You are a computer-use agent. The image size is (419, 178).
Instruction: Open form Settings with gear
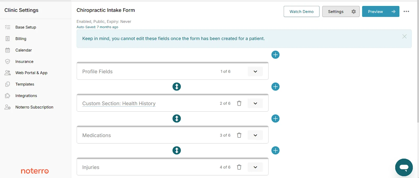click(x=340, y=12)
